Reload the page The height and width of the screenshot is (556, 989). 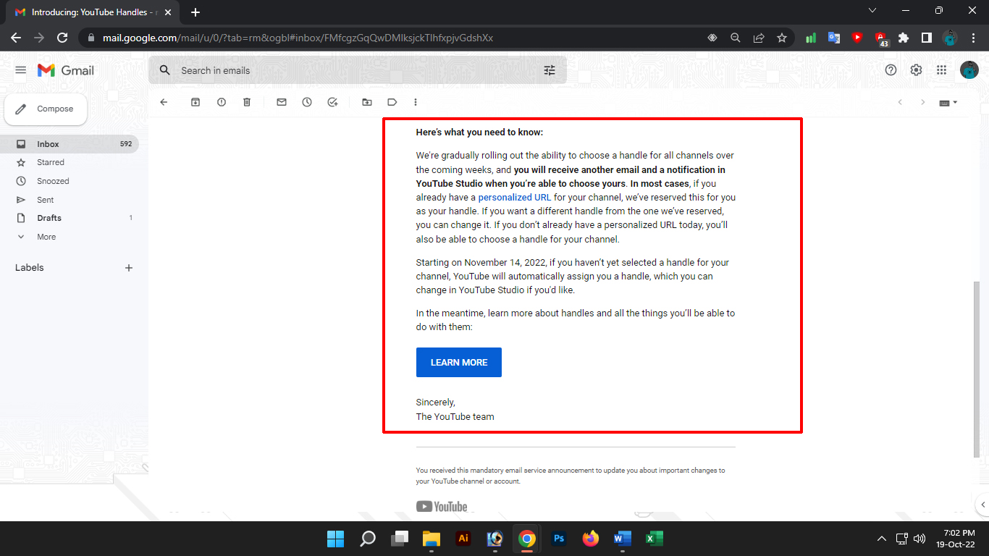click(62, 38)
